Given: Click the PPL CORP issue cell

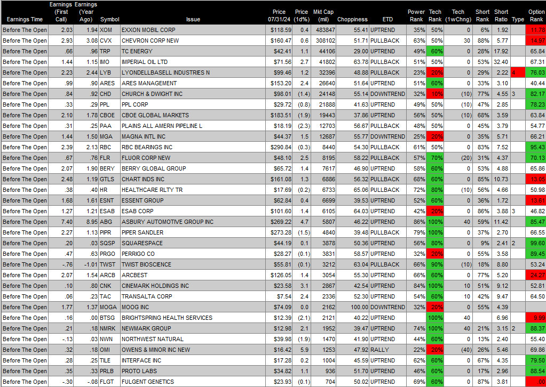Looking at the screenshot, I should tap(193, 104).
